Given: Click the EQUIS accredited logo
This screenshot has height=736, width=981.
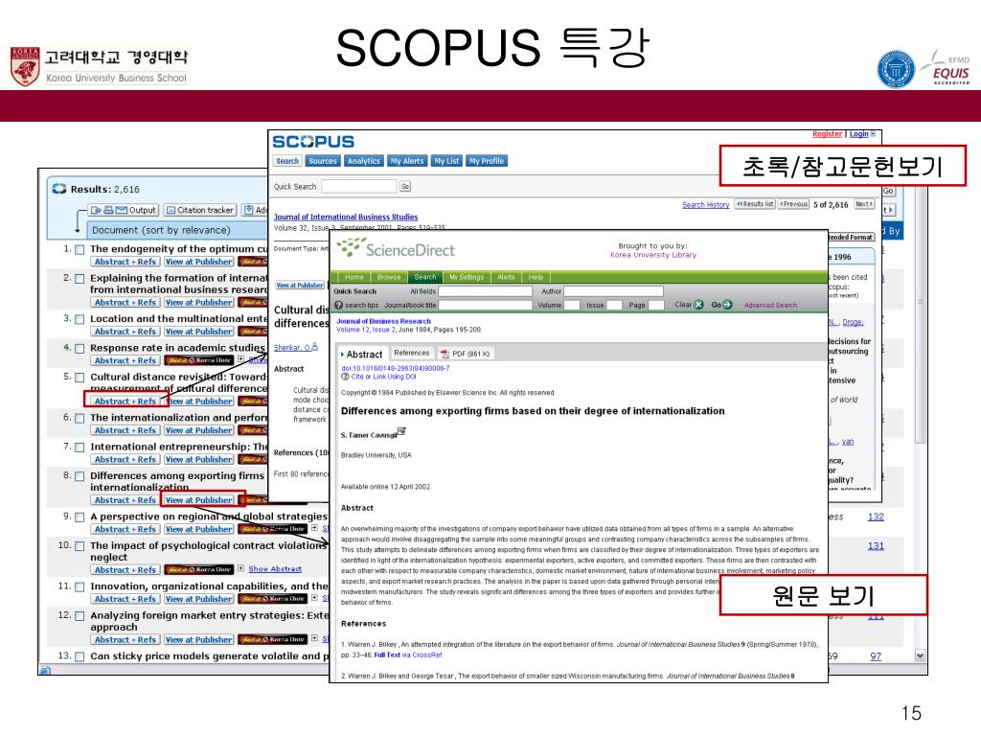Looking at the screenshot, I should pyautogui.click(x=947, y=69).
